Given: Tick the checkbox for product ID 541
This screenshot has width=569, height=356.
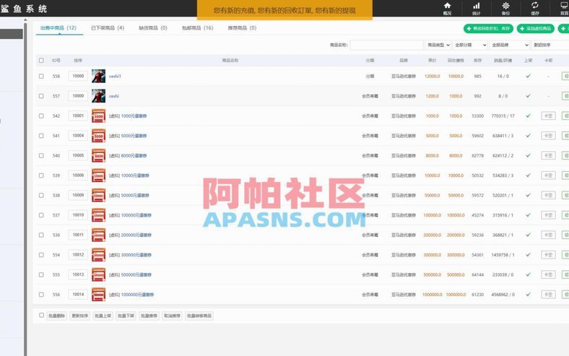Looking at the screenshot, I should (41, 136).
